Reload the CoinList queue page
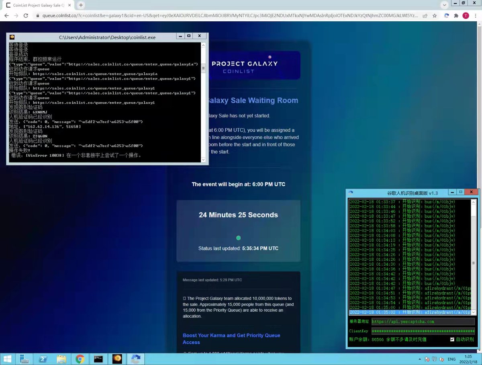The height and width of the screenshot is (365, 482). coord(26,16)
